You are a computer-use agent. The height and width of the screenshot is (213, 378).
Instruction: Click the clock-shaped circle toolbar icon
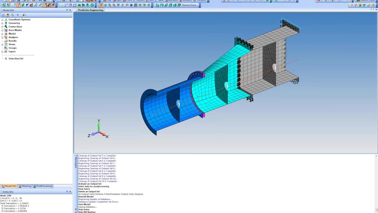70,5
